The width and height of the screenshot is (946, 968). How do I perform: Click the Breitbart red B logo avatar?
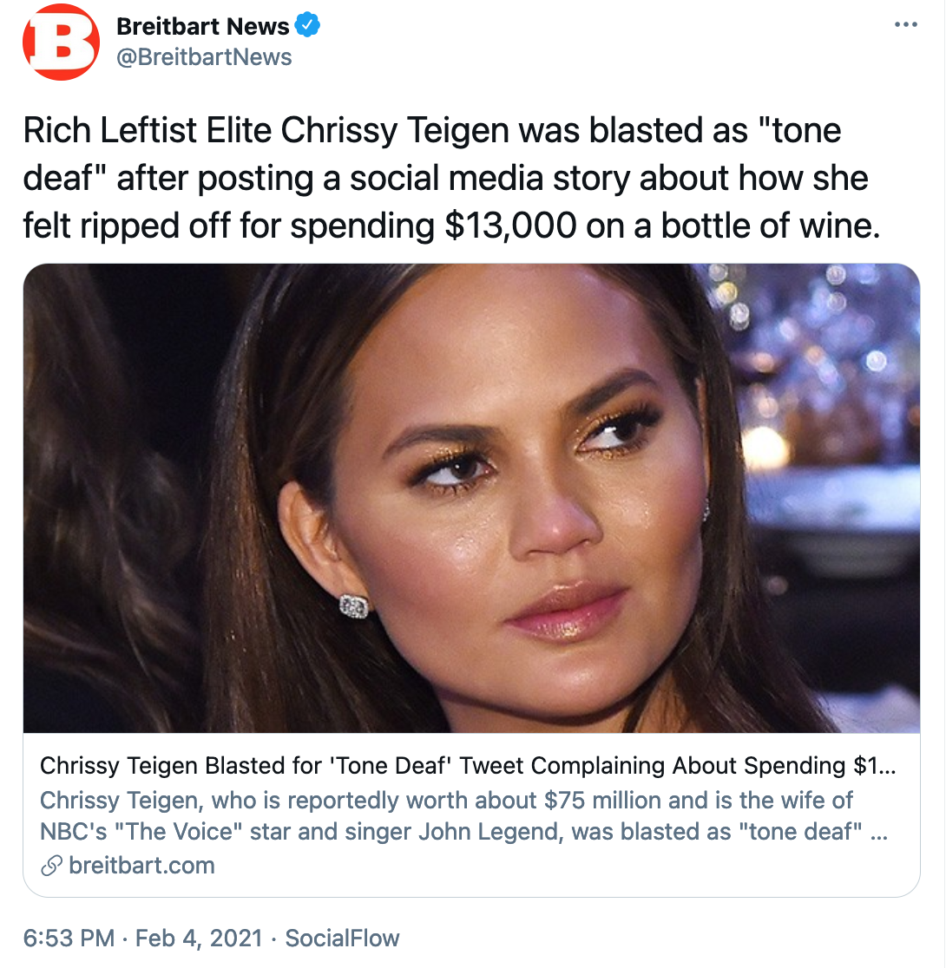61,43
